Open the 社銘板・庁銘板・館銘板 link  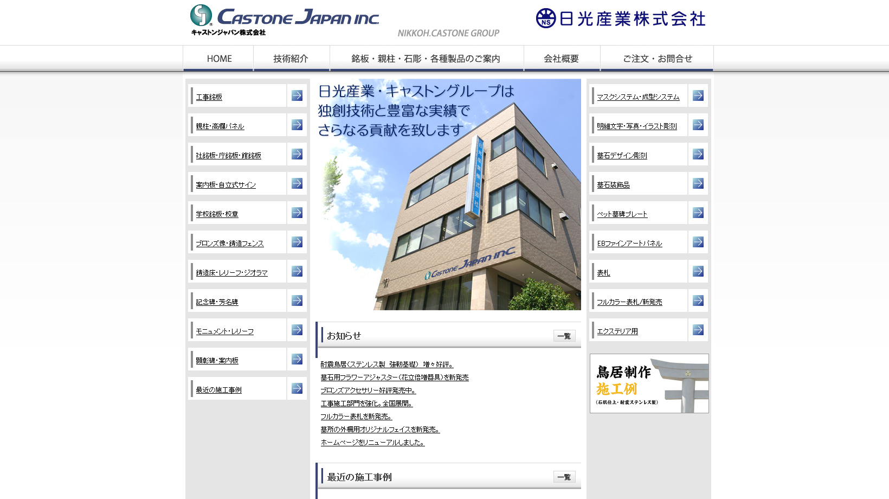coord(229,156)
